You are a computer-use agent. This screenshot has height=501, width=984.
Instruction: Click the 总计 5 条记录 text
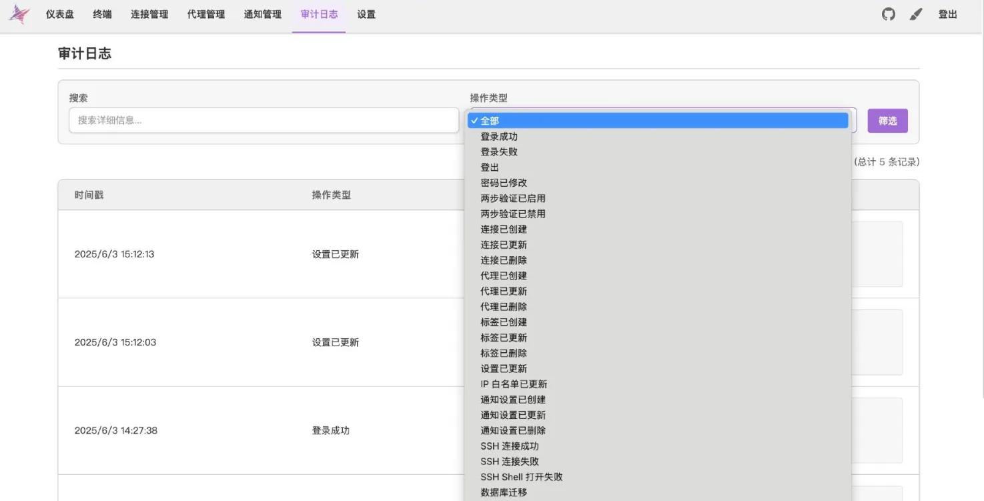[x=887, y=162]
